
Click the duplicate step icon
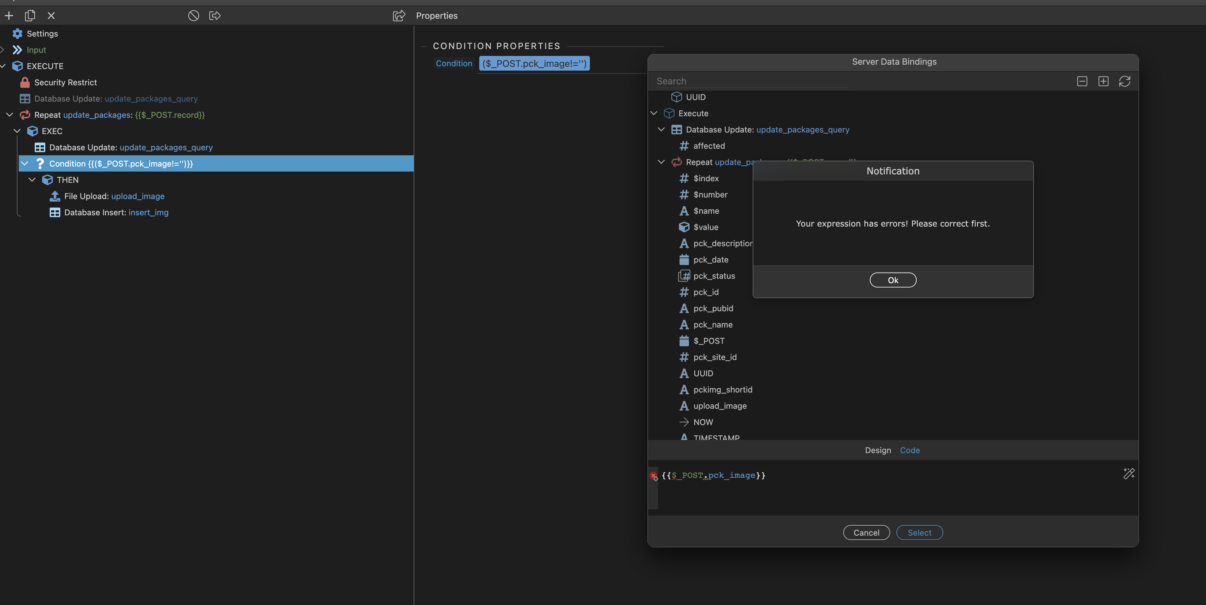pyautogui.click(x=30, y=16)
